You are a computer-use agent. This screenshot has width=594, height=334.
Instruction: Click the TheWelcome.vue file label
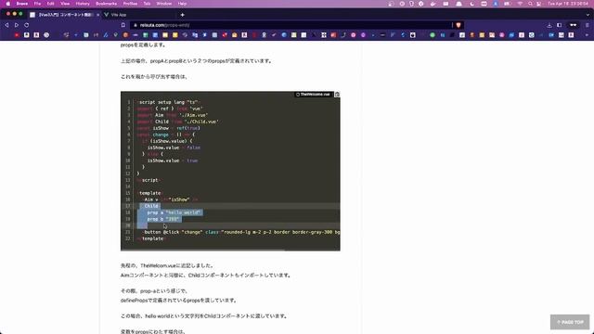(x=313, y=95)
